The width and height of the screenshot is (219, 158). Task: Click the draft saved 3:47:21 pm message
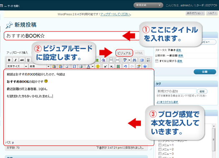pos(120,148)
